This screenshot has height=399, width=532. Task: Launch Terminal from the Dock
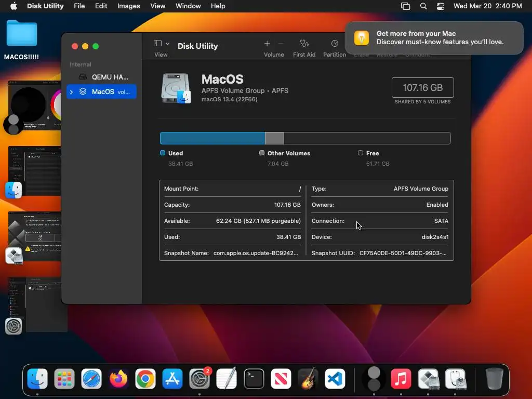point(254,379)
